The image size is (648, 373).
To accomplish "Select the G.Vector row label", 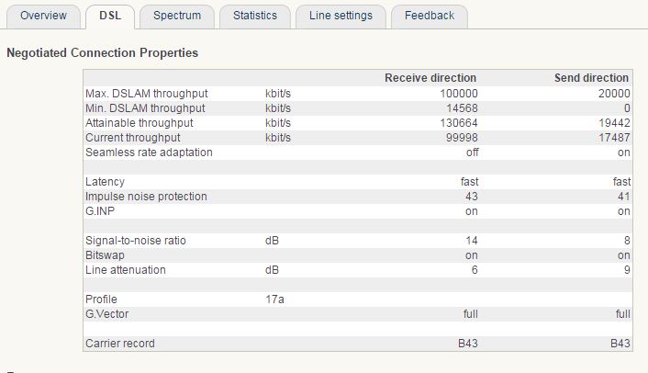I will 108,314.
